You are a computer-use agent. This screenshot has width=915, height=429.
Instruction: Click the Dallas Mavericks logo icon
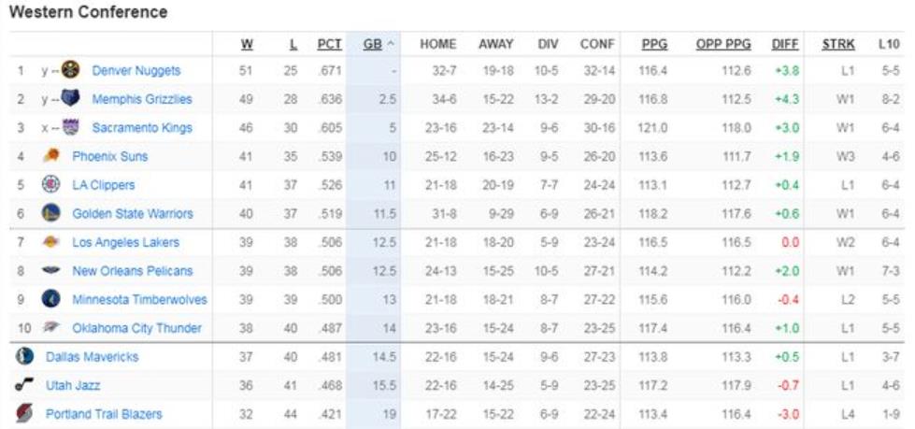tap(24, 356)
